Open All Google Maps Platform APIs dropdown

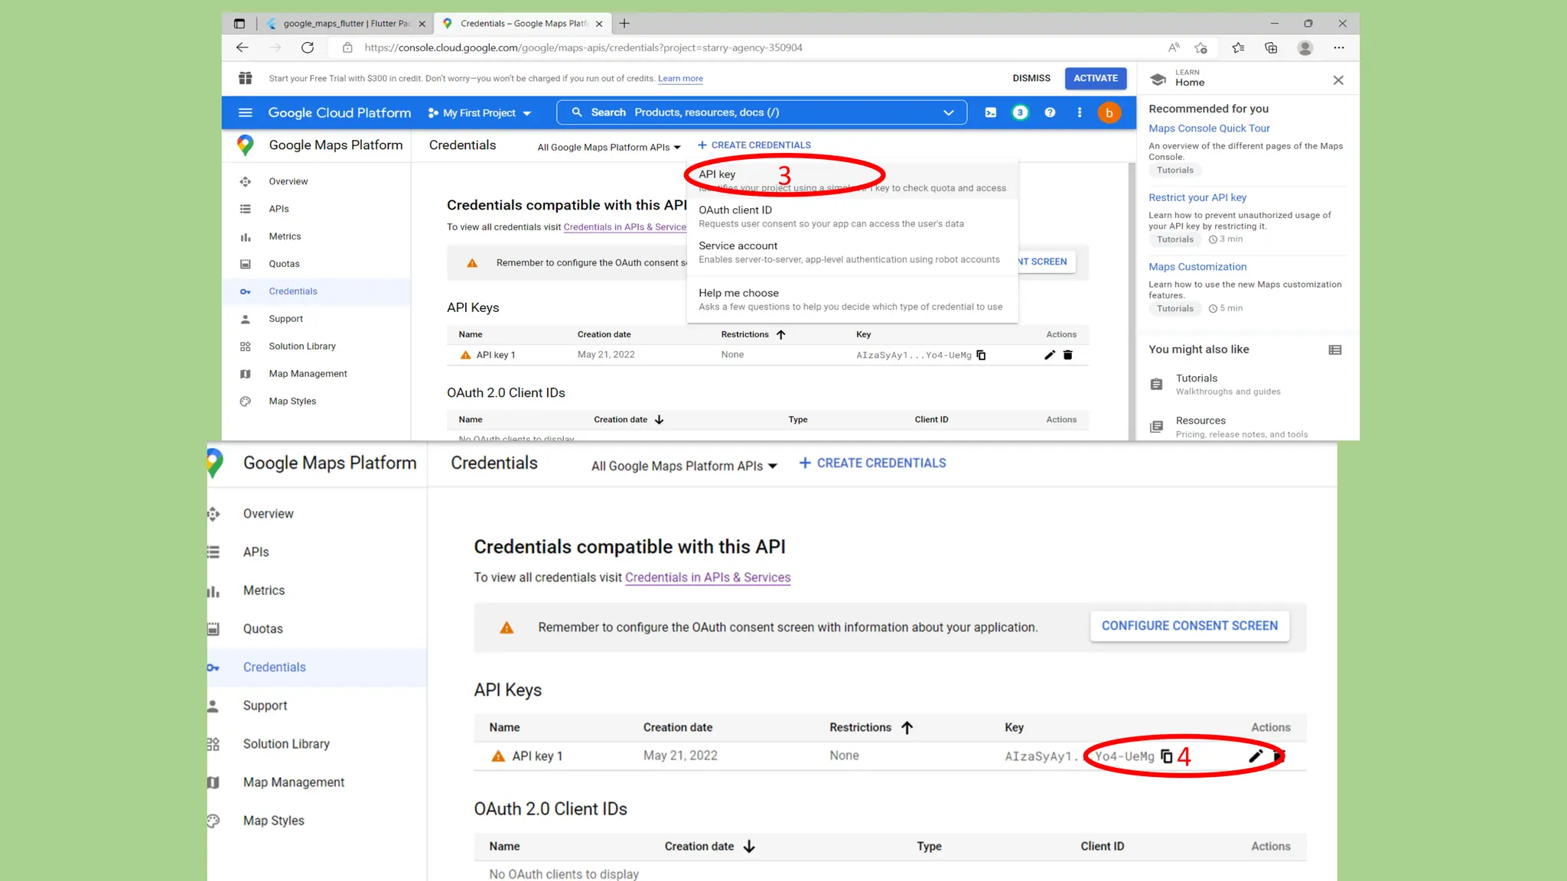608,147
